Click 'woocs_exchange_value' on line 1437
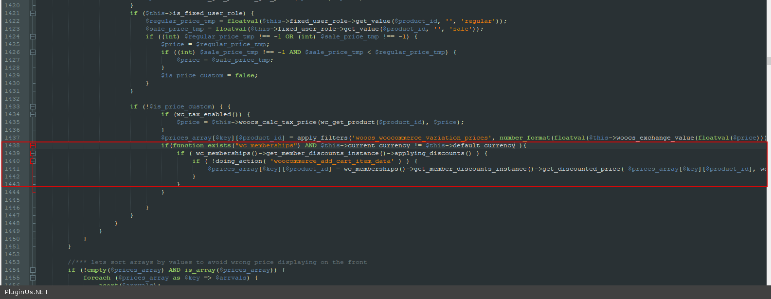The height and width of the screenshot is (299, 771). [x=655, y=138]
